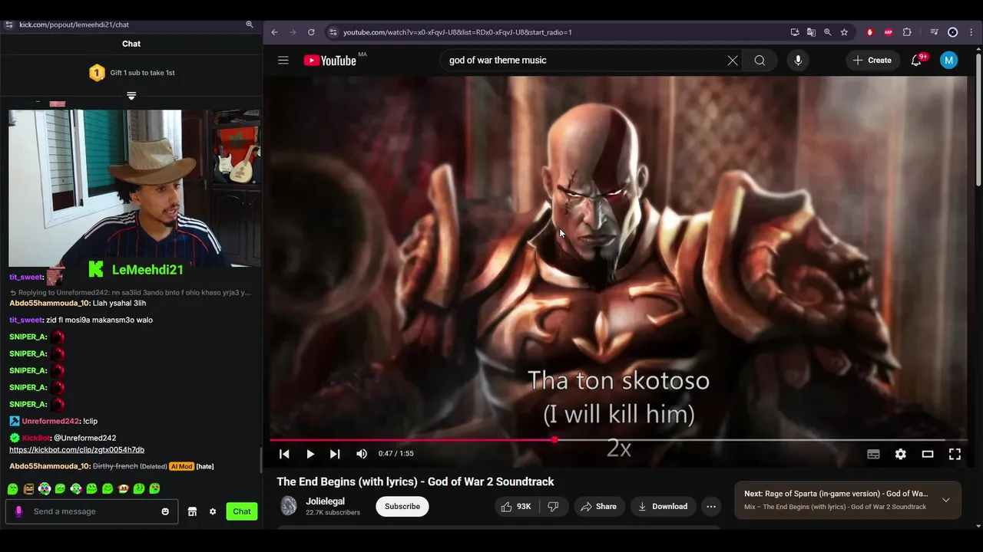This screenshot has height=552, width=983.
Task: Open Kick chat settings gear
Action: [213, 511]
